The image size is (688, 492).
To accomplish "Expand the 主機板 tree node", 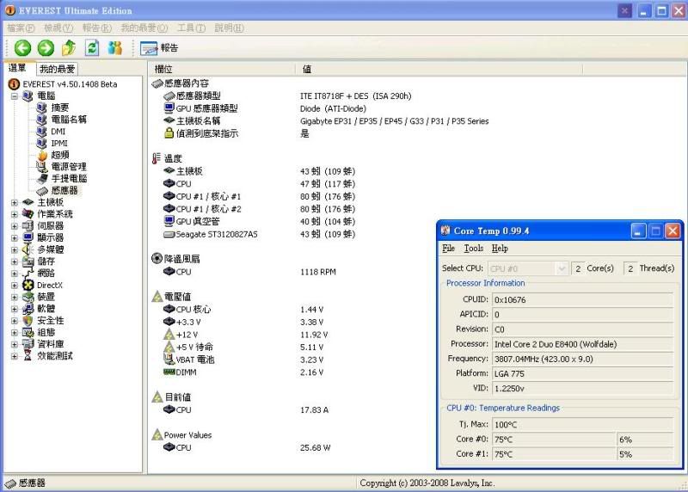I will pos(15,202).
